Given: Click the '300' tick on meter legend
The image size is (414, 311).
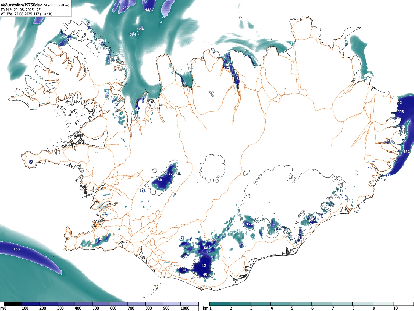Looking at the screenshot, I should point(60,308).
